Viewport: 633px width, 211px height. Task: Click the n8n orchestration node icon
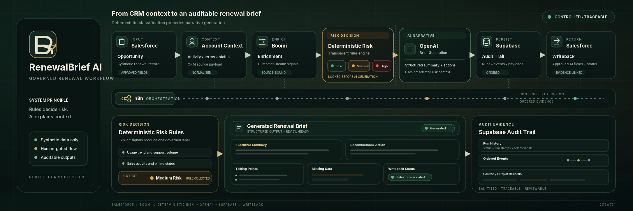click(126, 99)
